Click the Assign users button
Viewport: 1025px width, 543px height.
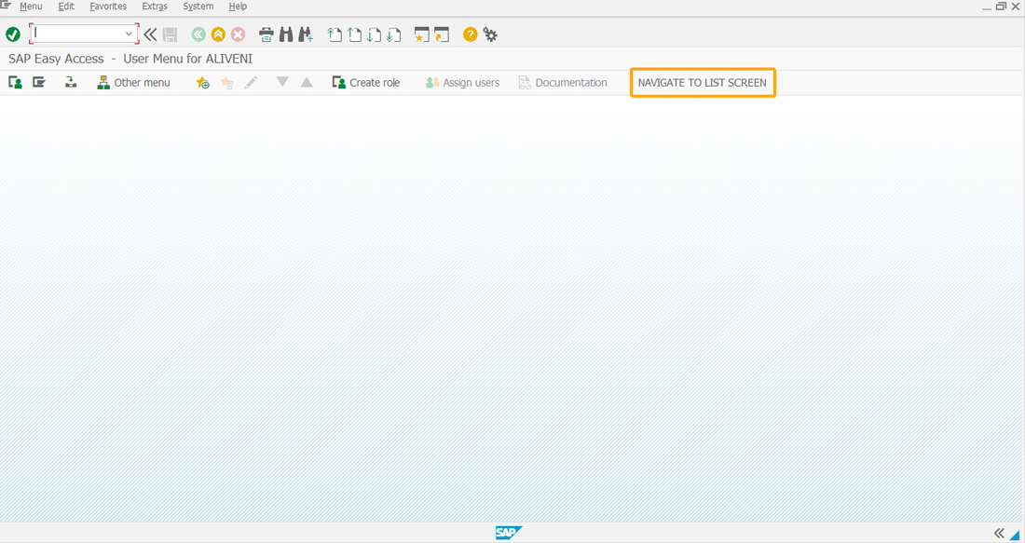pyautogui.click(x=462, y=82)
